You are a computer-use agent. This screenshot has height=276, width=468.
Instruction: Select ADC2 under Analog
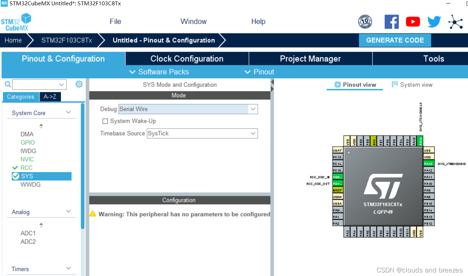28,242
